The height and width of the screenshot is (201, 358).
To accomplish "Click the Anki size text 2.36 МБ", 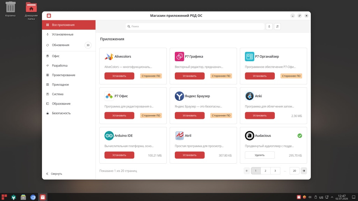I will [296, 116].
